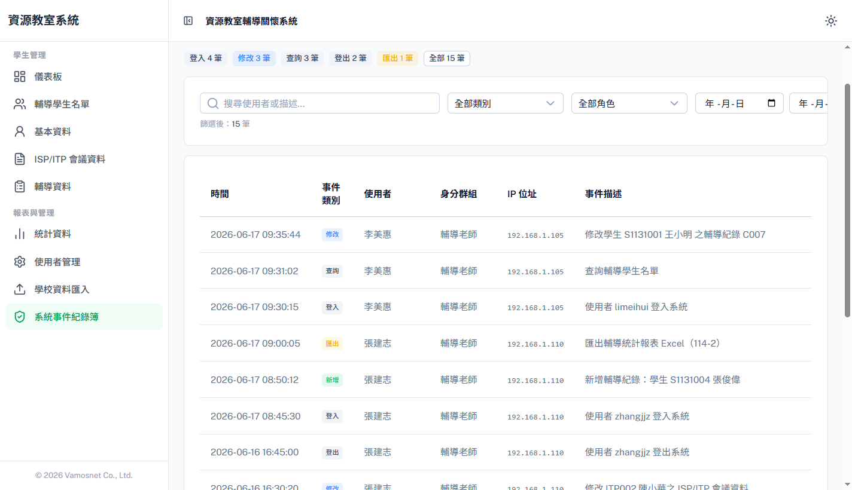Click the 學校資料匯入 upload icon
Image resolution: width=852 pixels, height=490 pixels.
click(x=20, y=289)
